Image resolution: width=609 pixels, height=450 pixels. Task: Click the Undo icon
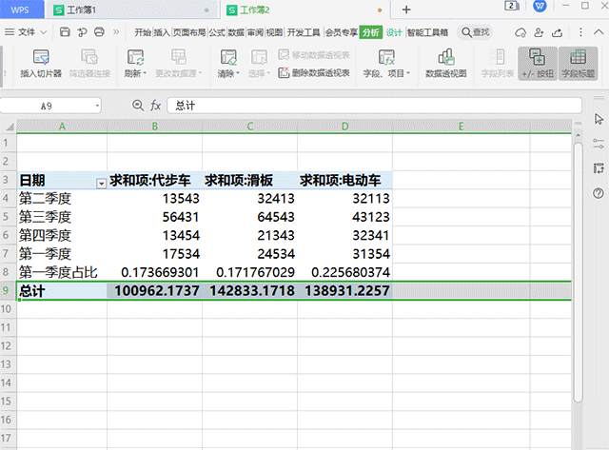pyautogui.click(x=82, y=32)
